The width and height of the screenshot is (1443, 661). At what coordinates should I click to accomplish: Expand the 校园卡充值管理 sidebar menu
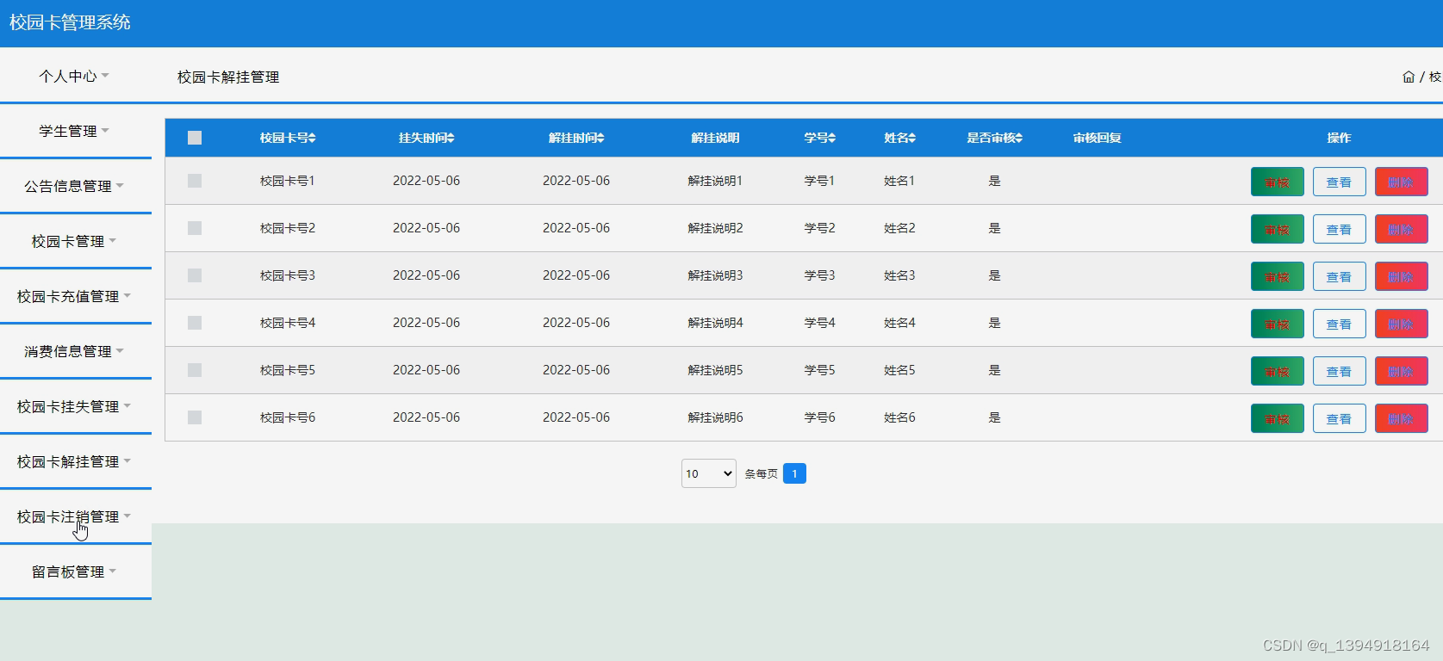point(75,296)
